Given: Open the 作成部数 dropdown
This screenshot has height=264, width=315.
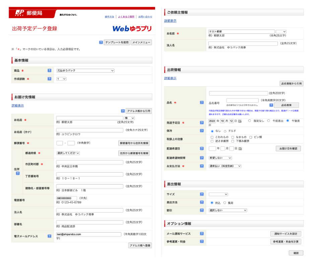Looking at the screenshot, I should (61, 79).
